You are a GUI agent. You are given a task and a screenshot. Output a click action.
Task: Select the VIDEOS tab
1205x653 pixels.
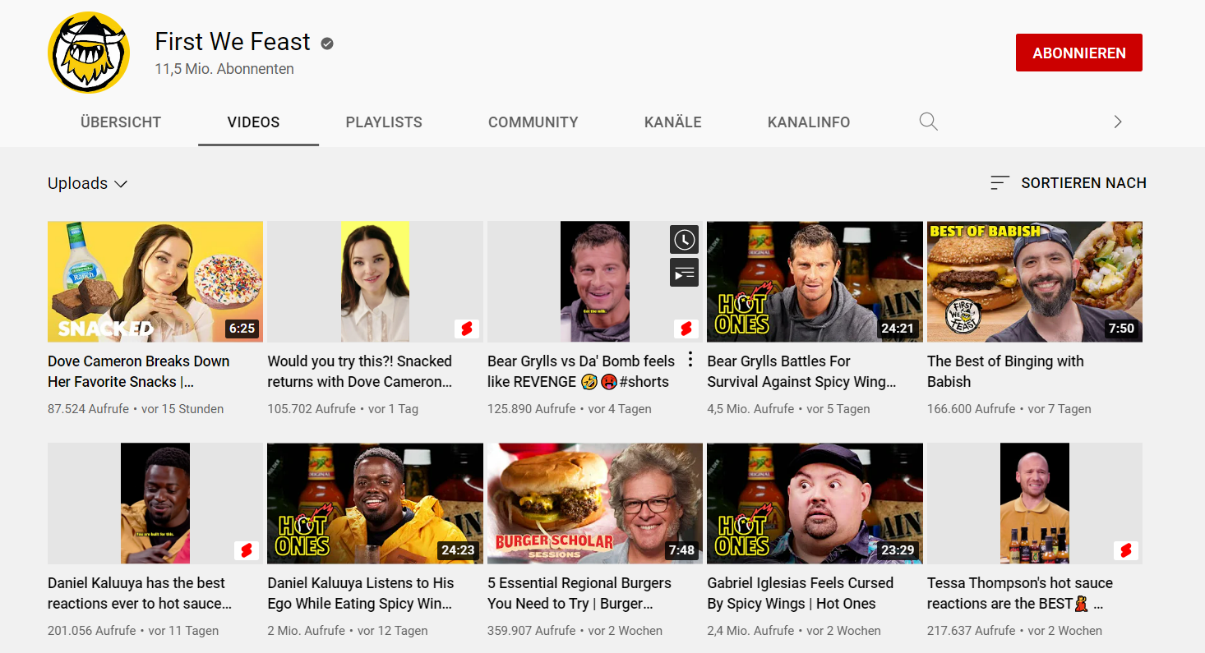click(254, 122)
